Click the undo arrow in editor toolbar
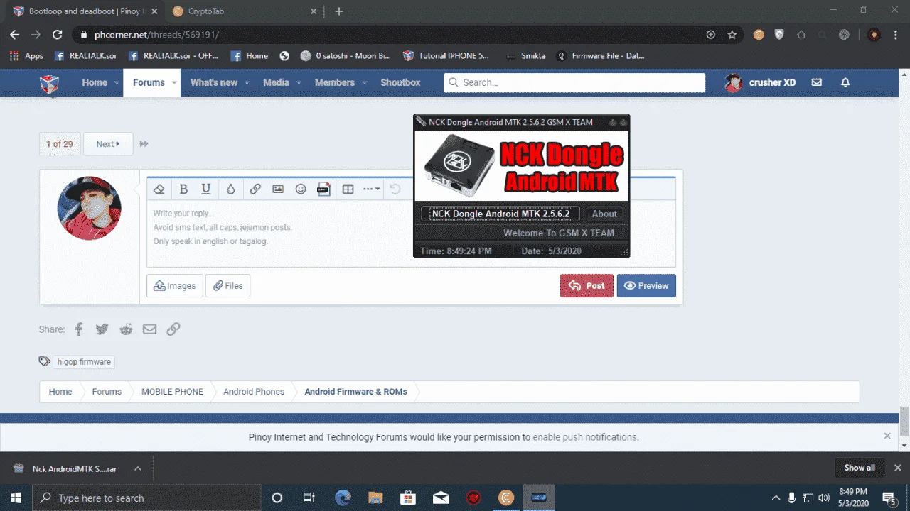 point(395,189)
